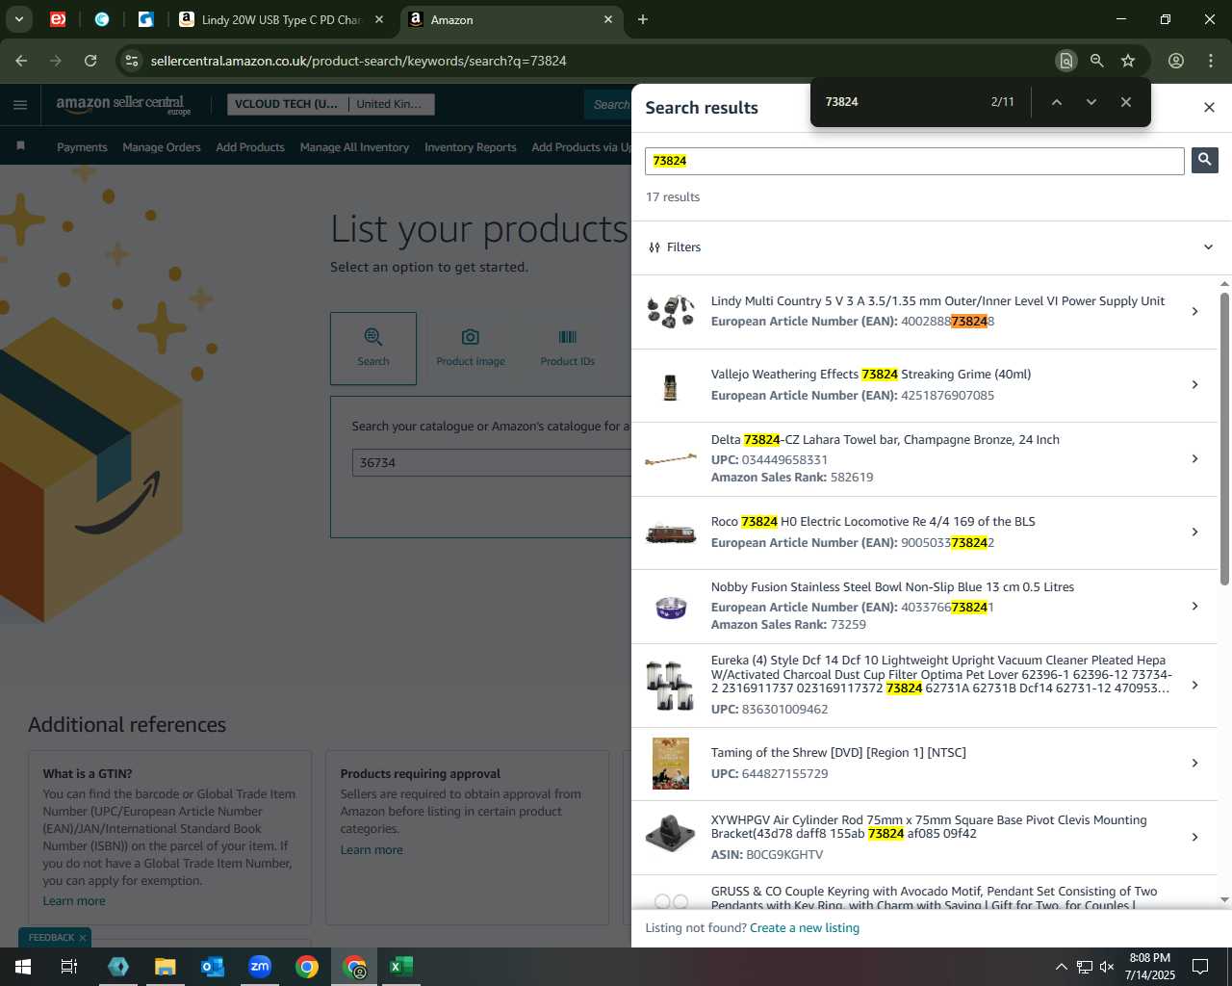
Task: Switch to the Lindy 20W USB Type C tab
Action: click(282, 19)
